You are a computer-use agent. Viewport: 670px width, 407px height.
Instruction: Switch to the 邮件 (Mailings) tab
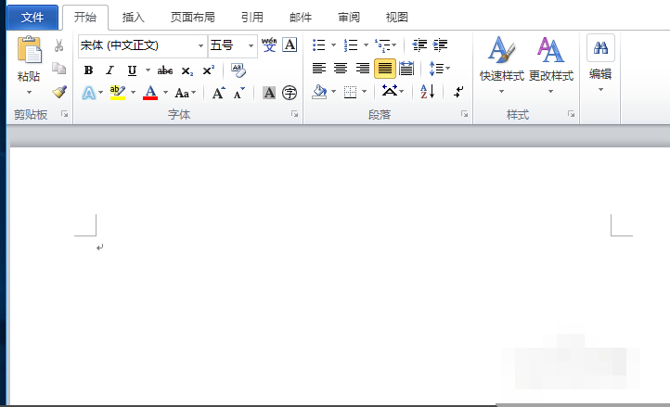pyautogui.click(x=301, y=18)
